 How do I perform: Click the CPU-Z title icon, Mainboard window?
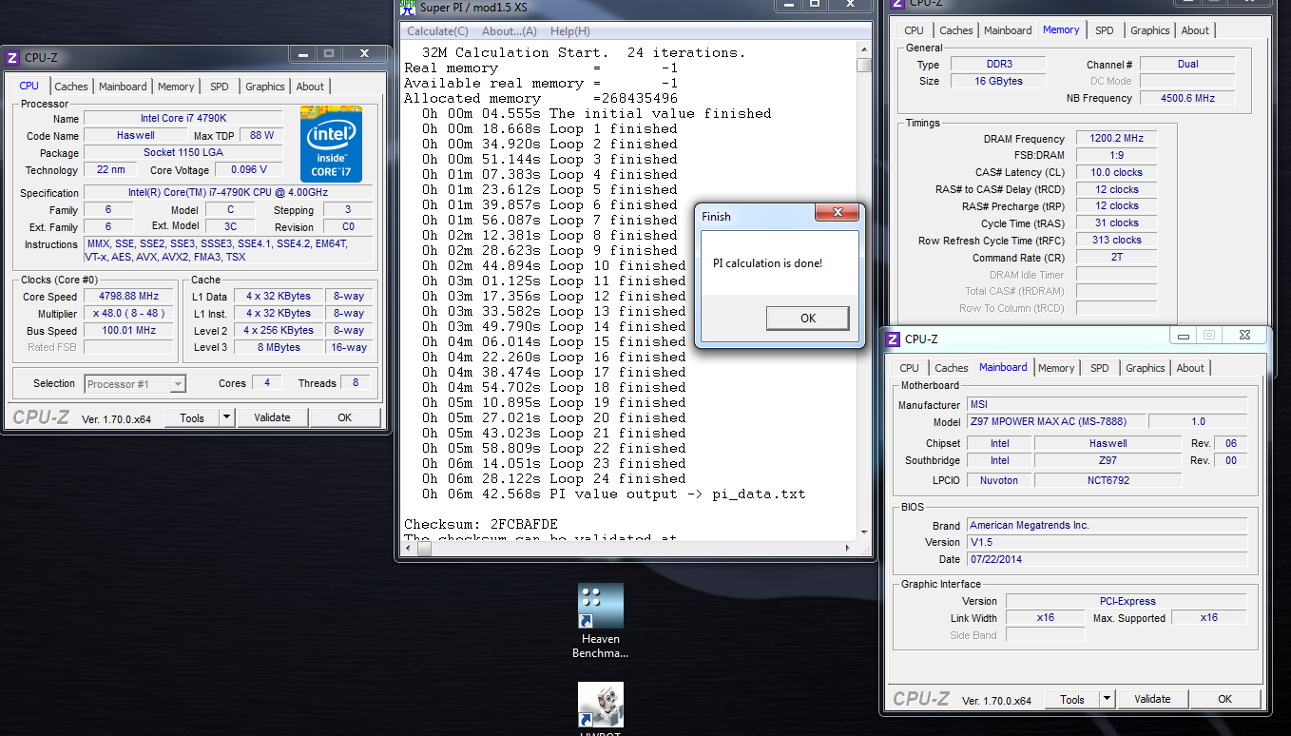(x=893, y=339)
